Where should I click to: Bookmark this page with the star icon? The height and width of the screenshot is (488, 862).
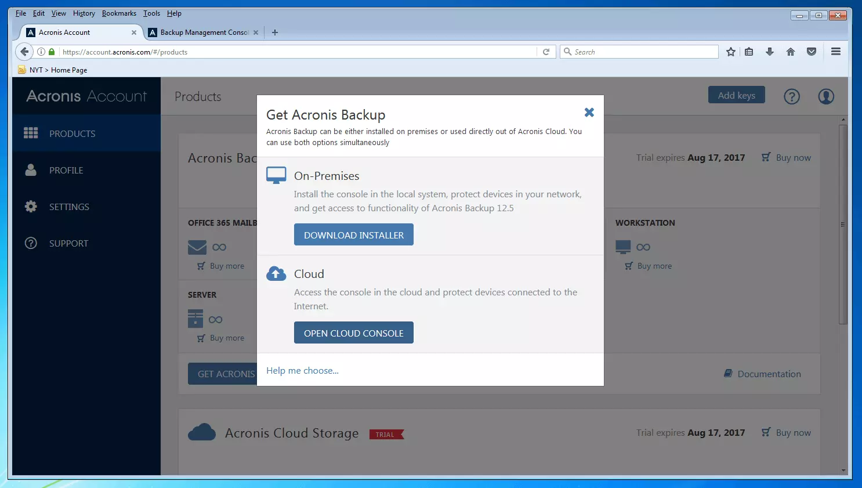point(731,52)
